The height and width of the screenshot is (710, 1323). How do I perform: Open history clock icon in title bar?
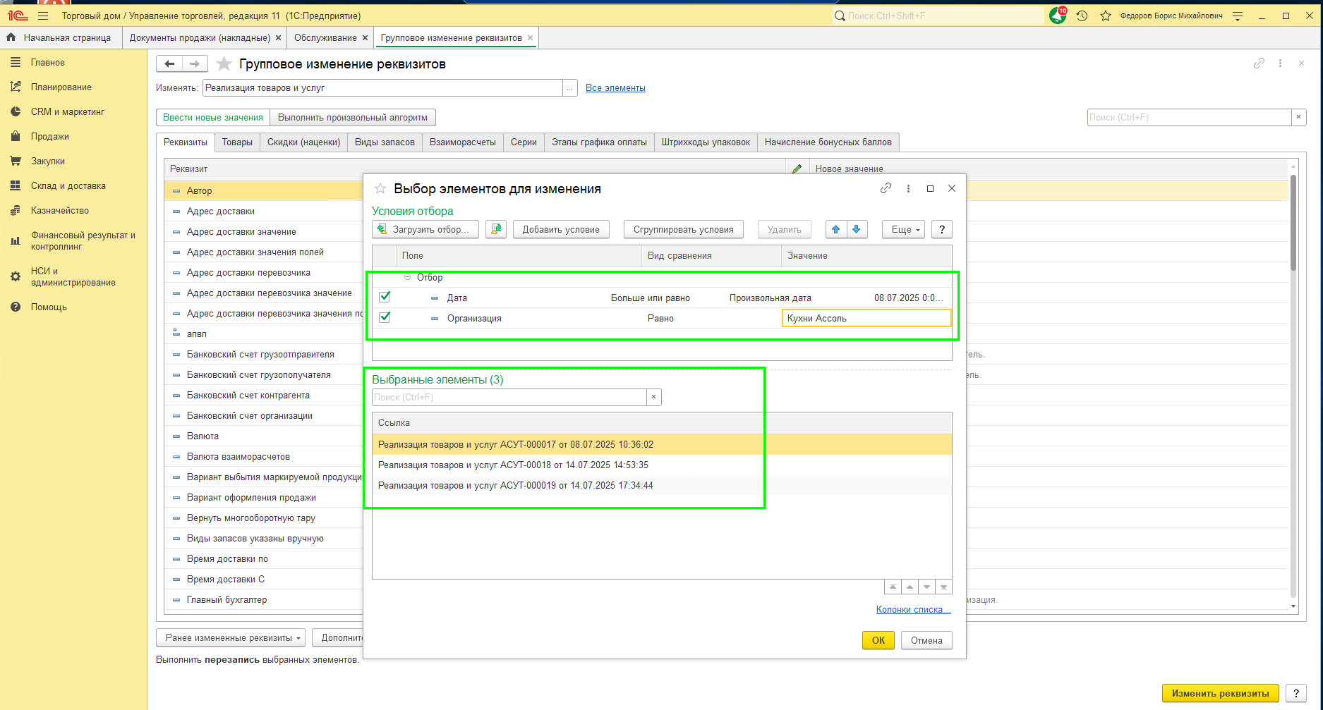(x=1082, y=16)
